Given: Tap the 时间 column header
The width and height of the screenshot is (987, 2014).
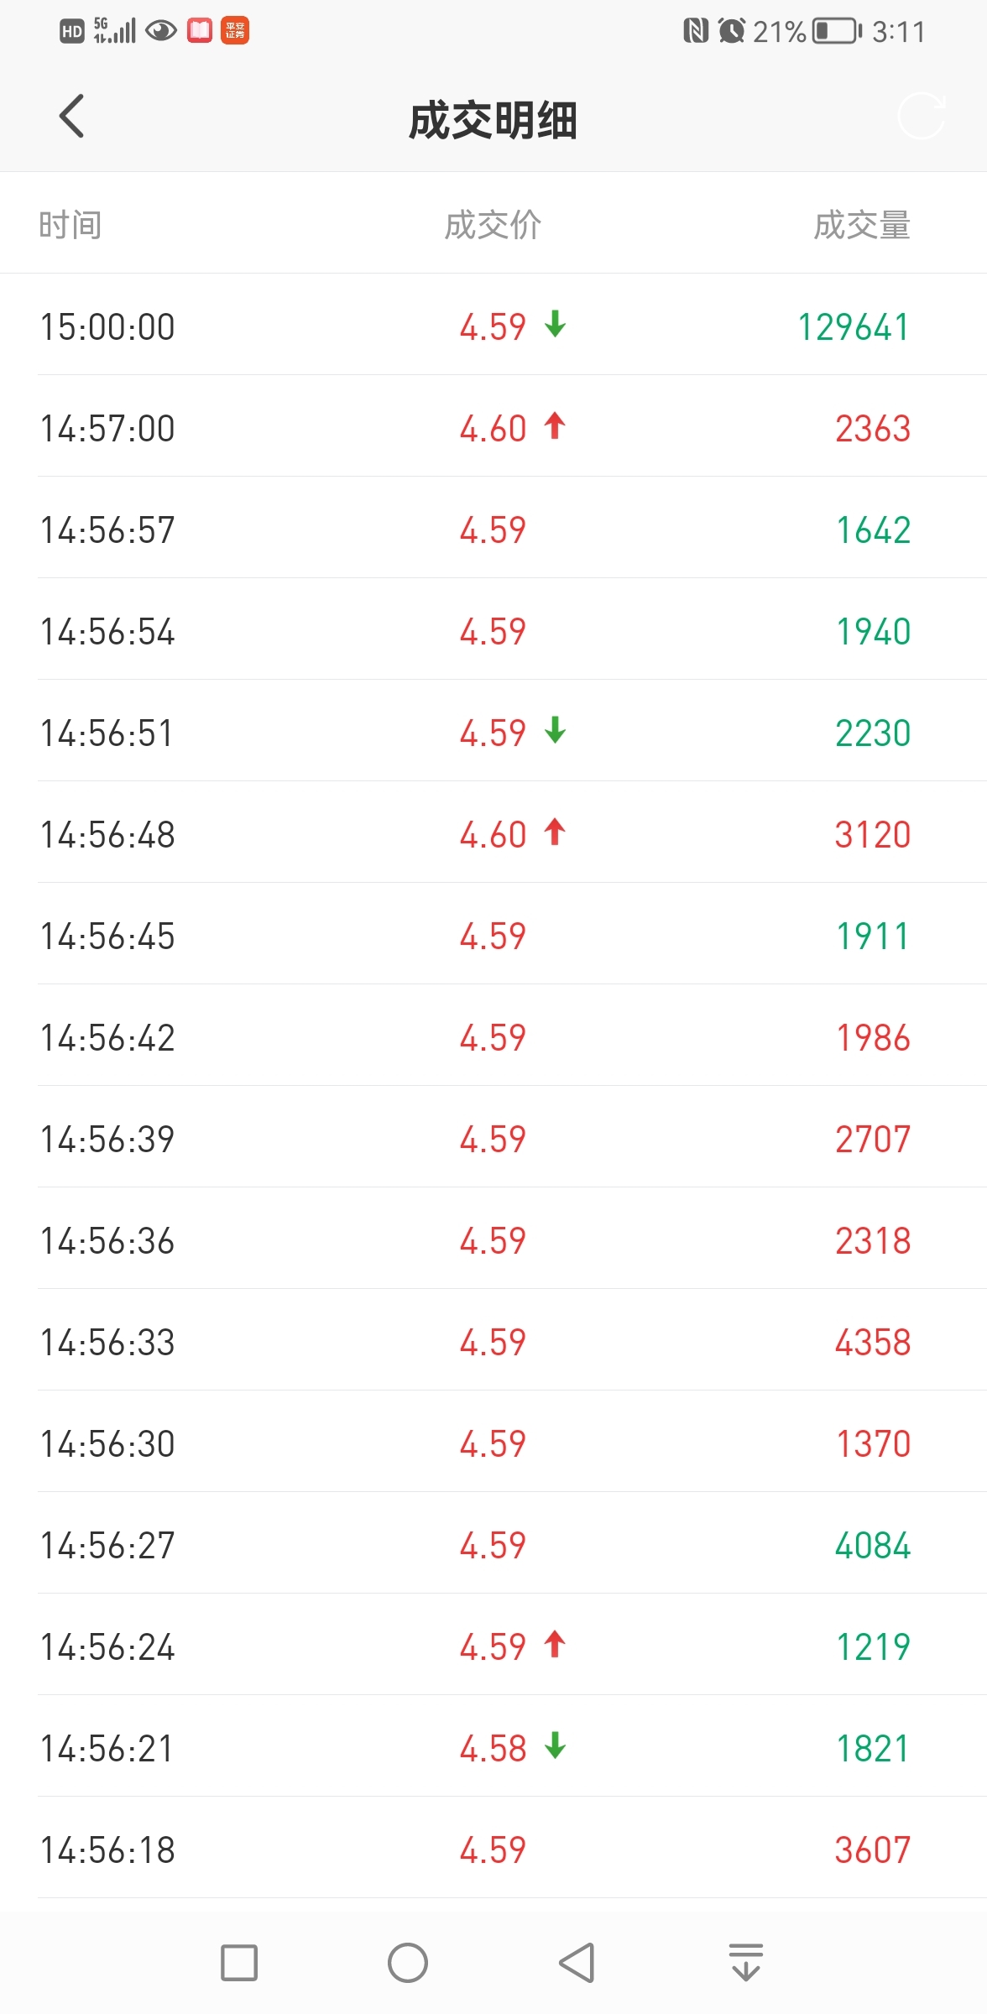Looking at the screenshot, I should click(70, 225).
